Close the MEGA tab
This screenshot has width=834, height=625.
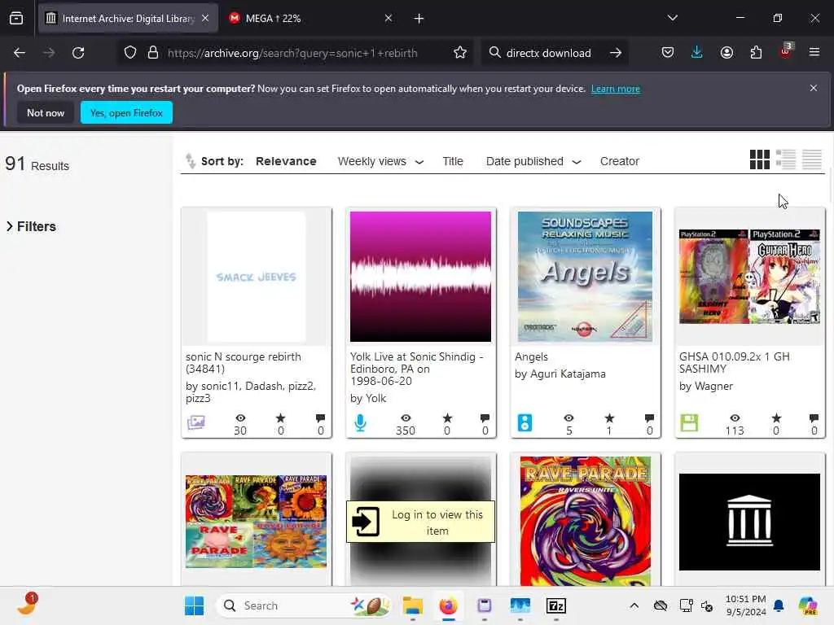(x=388, y=18)
